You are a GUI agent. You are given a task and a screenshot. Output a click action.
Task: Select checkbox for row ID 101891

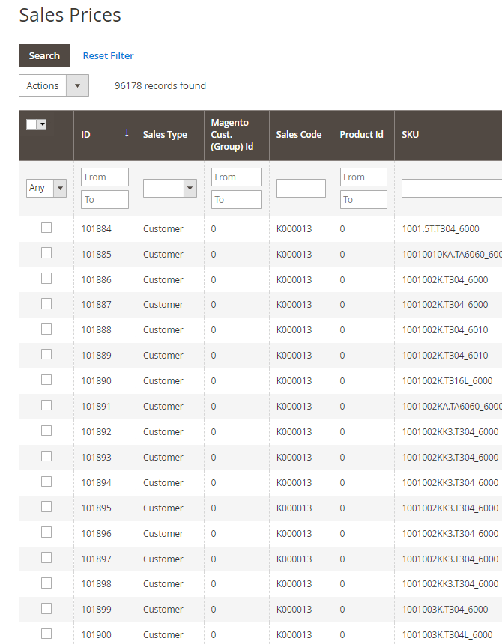[46, 405]
